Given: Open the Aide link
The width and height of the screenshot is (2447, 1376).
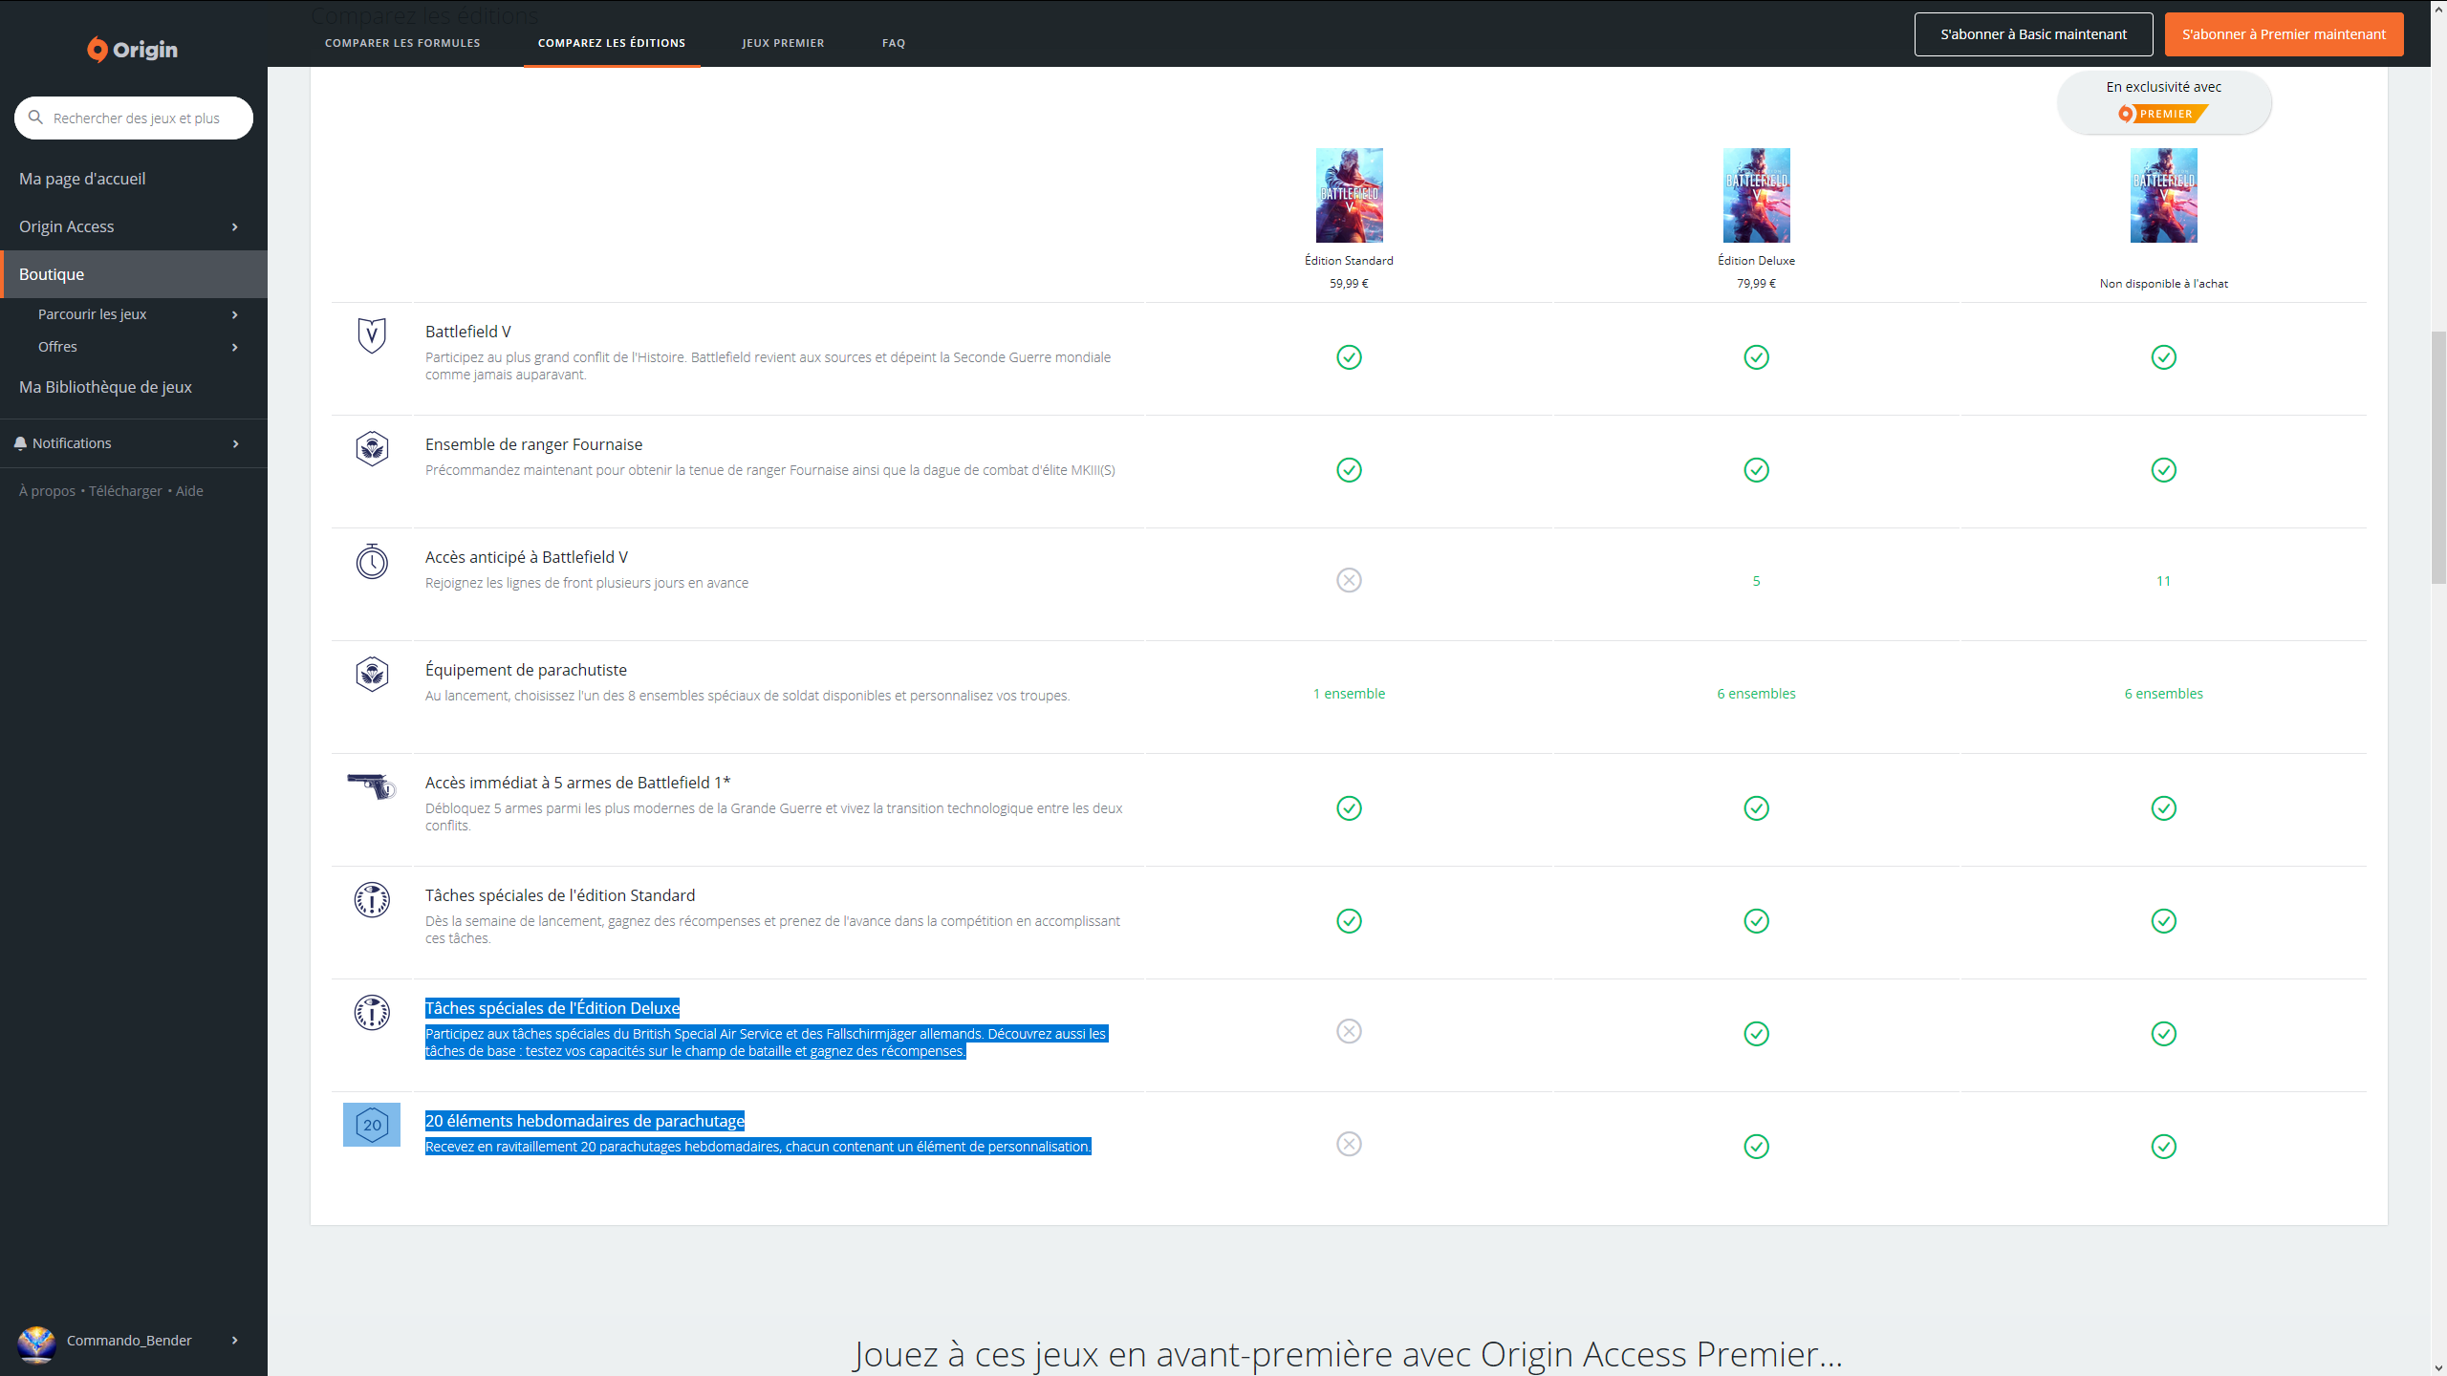Looking at the screenshot, I should (189, 491).
